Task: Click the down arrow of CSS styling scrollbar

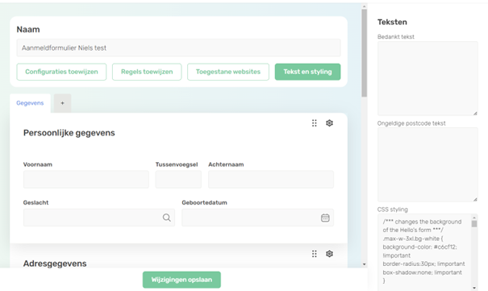Action: [x=474, y=288]
